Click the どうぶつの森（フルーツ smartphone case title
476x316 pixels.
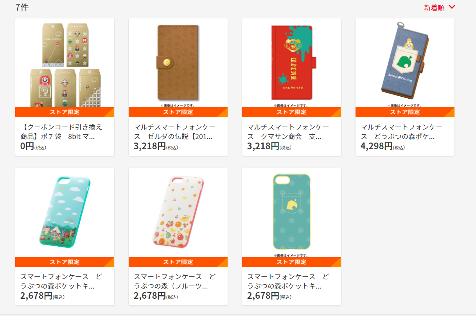click(174, 282)
